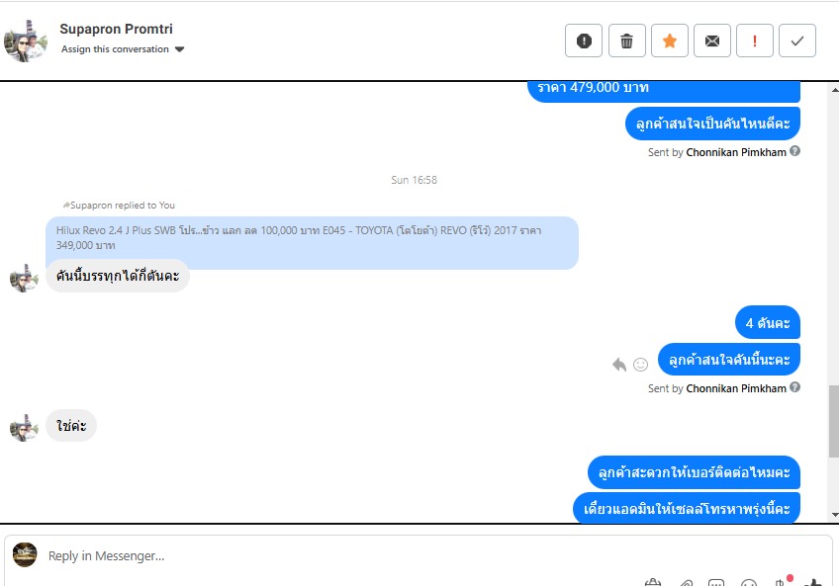Image resolution: width=839 pixels, height=586 pixels.
Task: Click the chat scrollbar down arrow
Action: click(834, 515)
